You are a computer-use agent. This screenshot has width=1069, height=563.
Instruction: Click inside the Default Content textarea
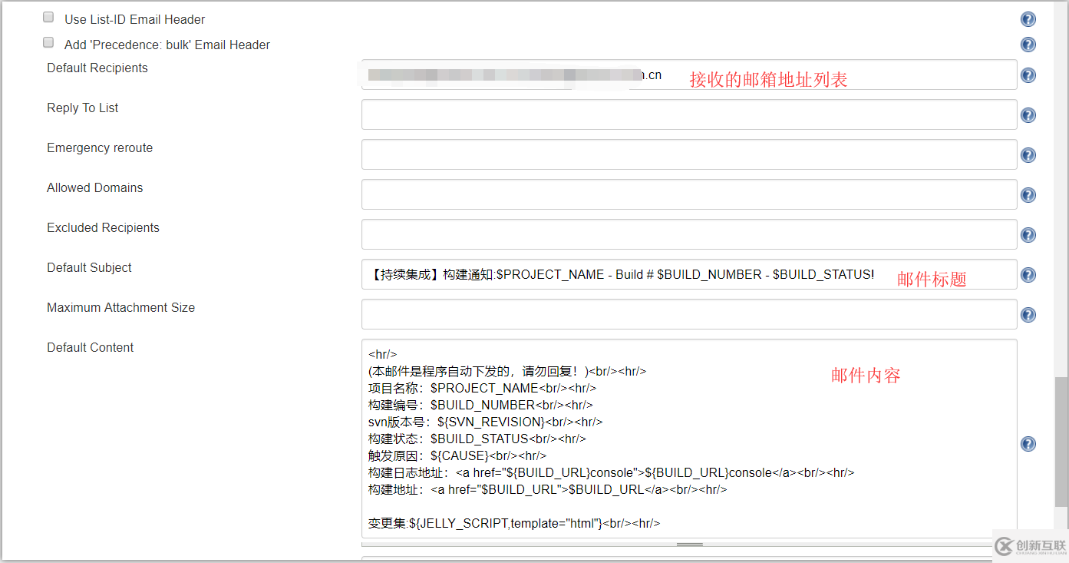pyautogui.click(x=689, y=439)
